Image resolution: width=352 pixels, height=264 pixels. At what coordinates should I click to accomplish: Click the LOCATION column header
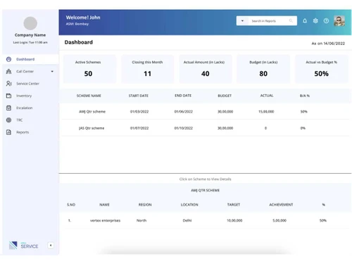[x=189, y=205]
